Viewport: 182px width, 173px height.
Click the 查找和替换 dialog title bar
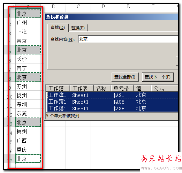point(112,17)
